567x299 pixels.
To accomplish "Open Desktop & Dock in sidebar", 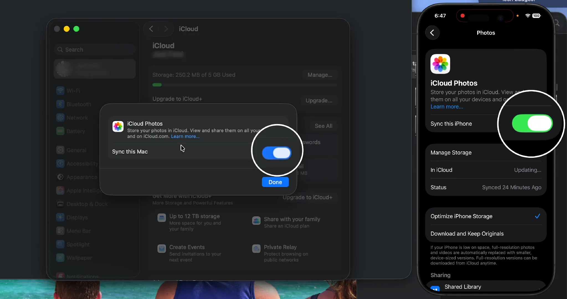I will click(82, 204).
